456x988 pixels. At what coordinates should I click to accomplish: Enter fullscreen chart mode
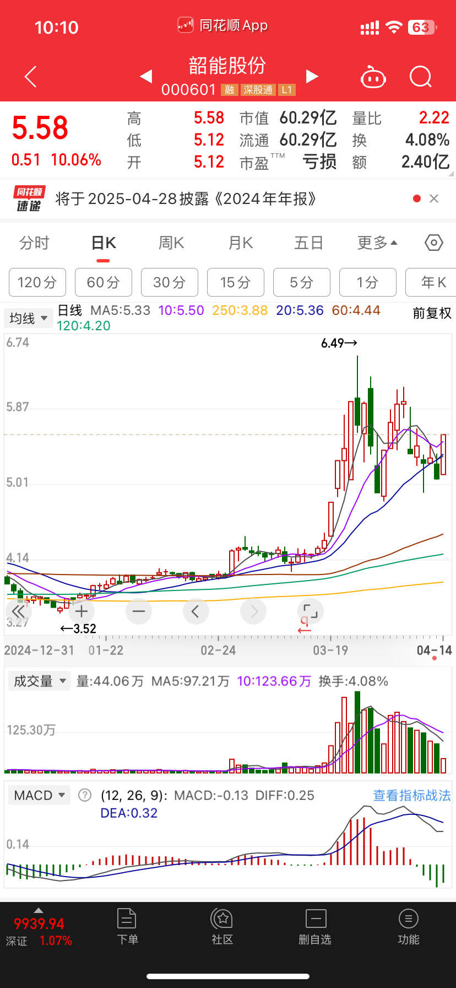(x=311, y=611)
